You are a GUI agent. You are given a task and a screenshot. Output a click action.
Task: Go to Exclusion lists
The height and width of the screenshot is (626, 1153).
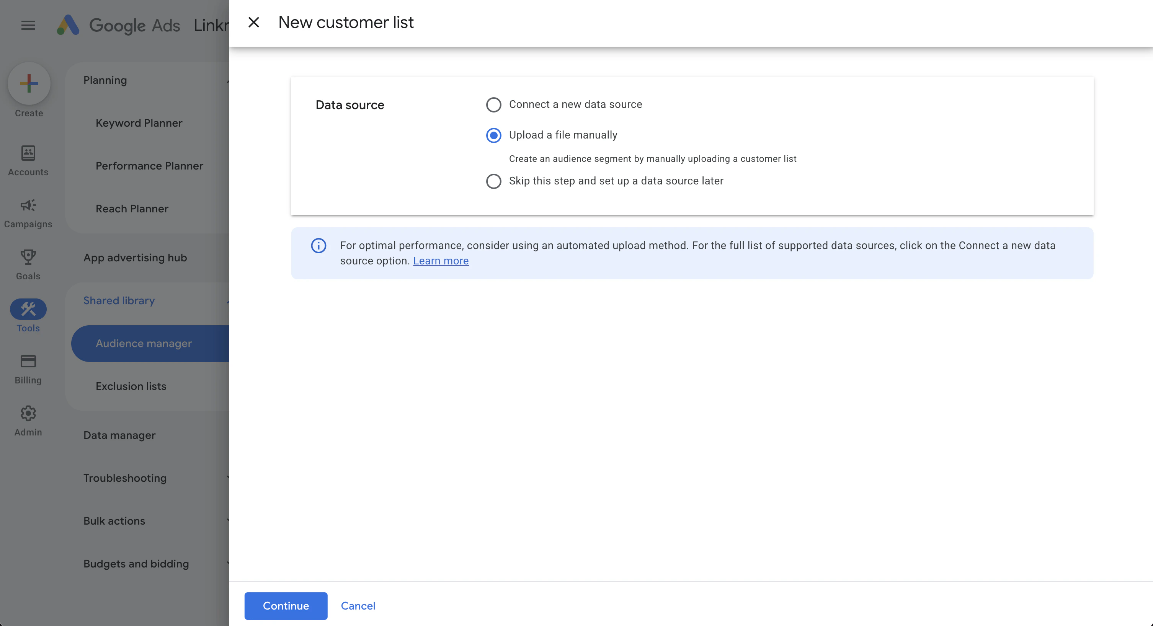coord(131,386)
